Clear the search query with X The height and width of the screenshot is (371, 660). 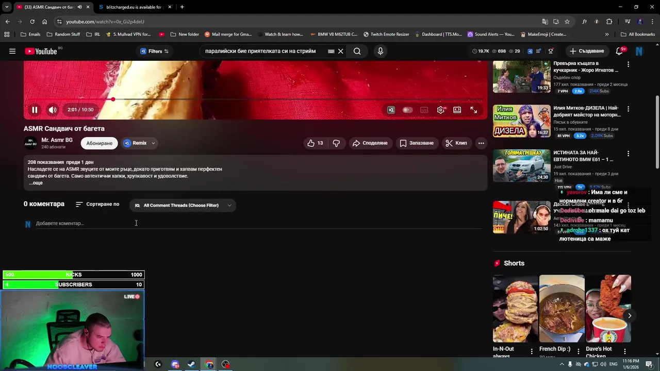click(x=340, y=51)
